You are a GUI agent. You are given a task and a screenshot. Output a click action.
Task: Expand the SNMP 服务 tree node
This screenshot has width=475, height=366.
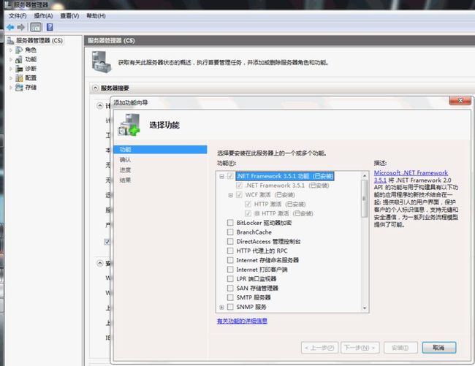point(221,308)
